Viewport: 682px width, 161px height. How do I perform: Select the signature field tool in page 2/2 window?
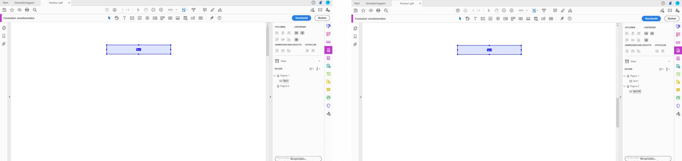pyautogui.click(x=543, y=18)
